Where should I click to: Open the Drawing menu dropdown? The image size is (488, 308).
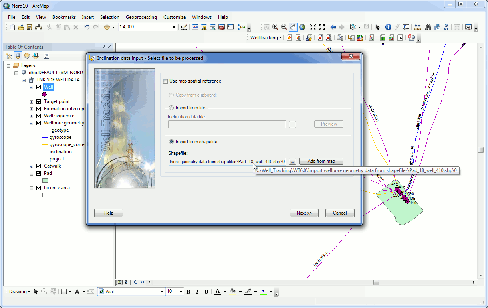[x=19, y=292]
